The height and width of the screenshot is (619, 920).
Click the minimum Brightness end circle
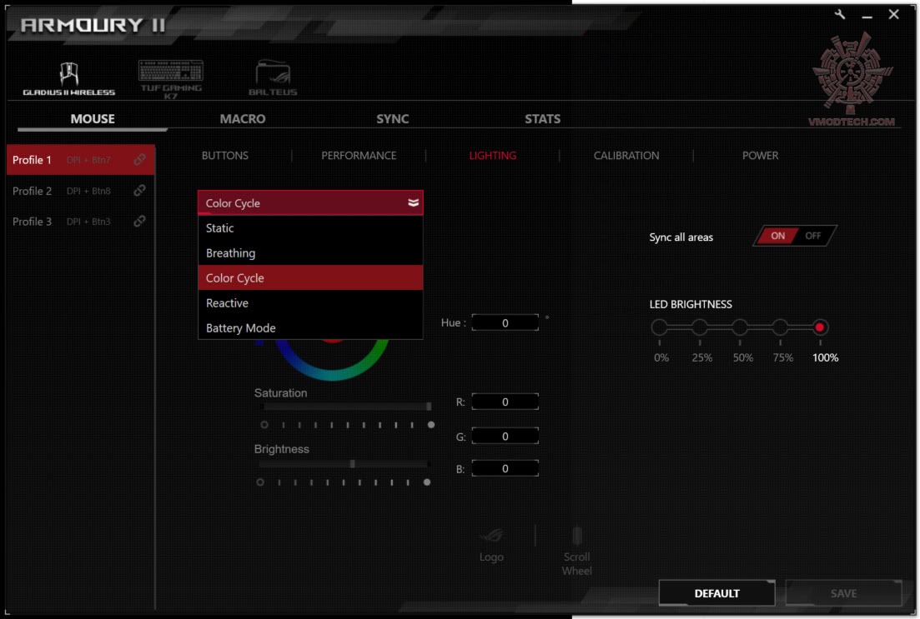tap(260, 482)
